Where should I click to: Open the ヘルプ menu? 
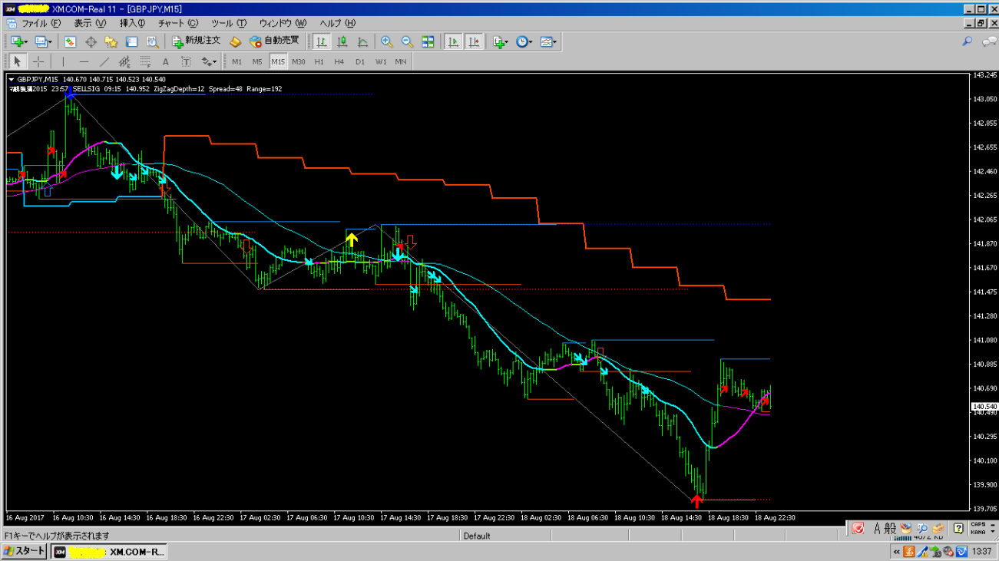(338, 23)
